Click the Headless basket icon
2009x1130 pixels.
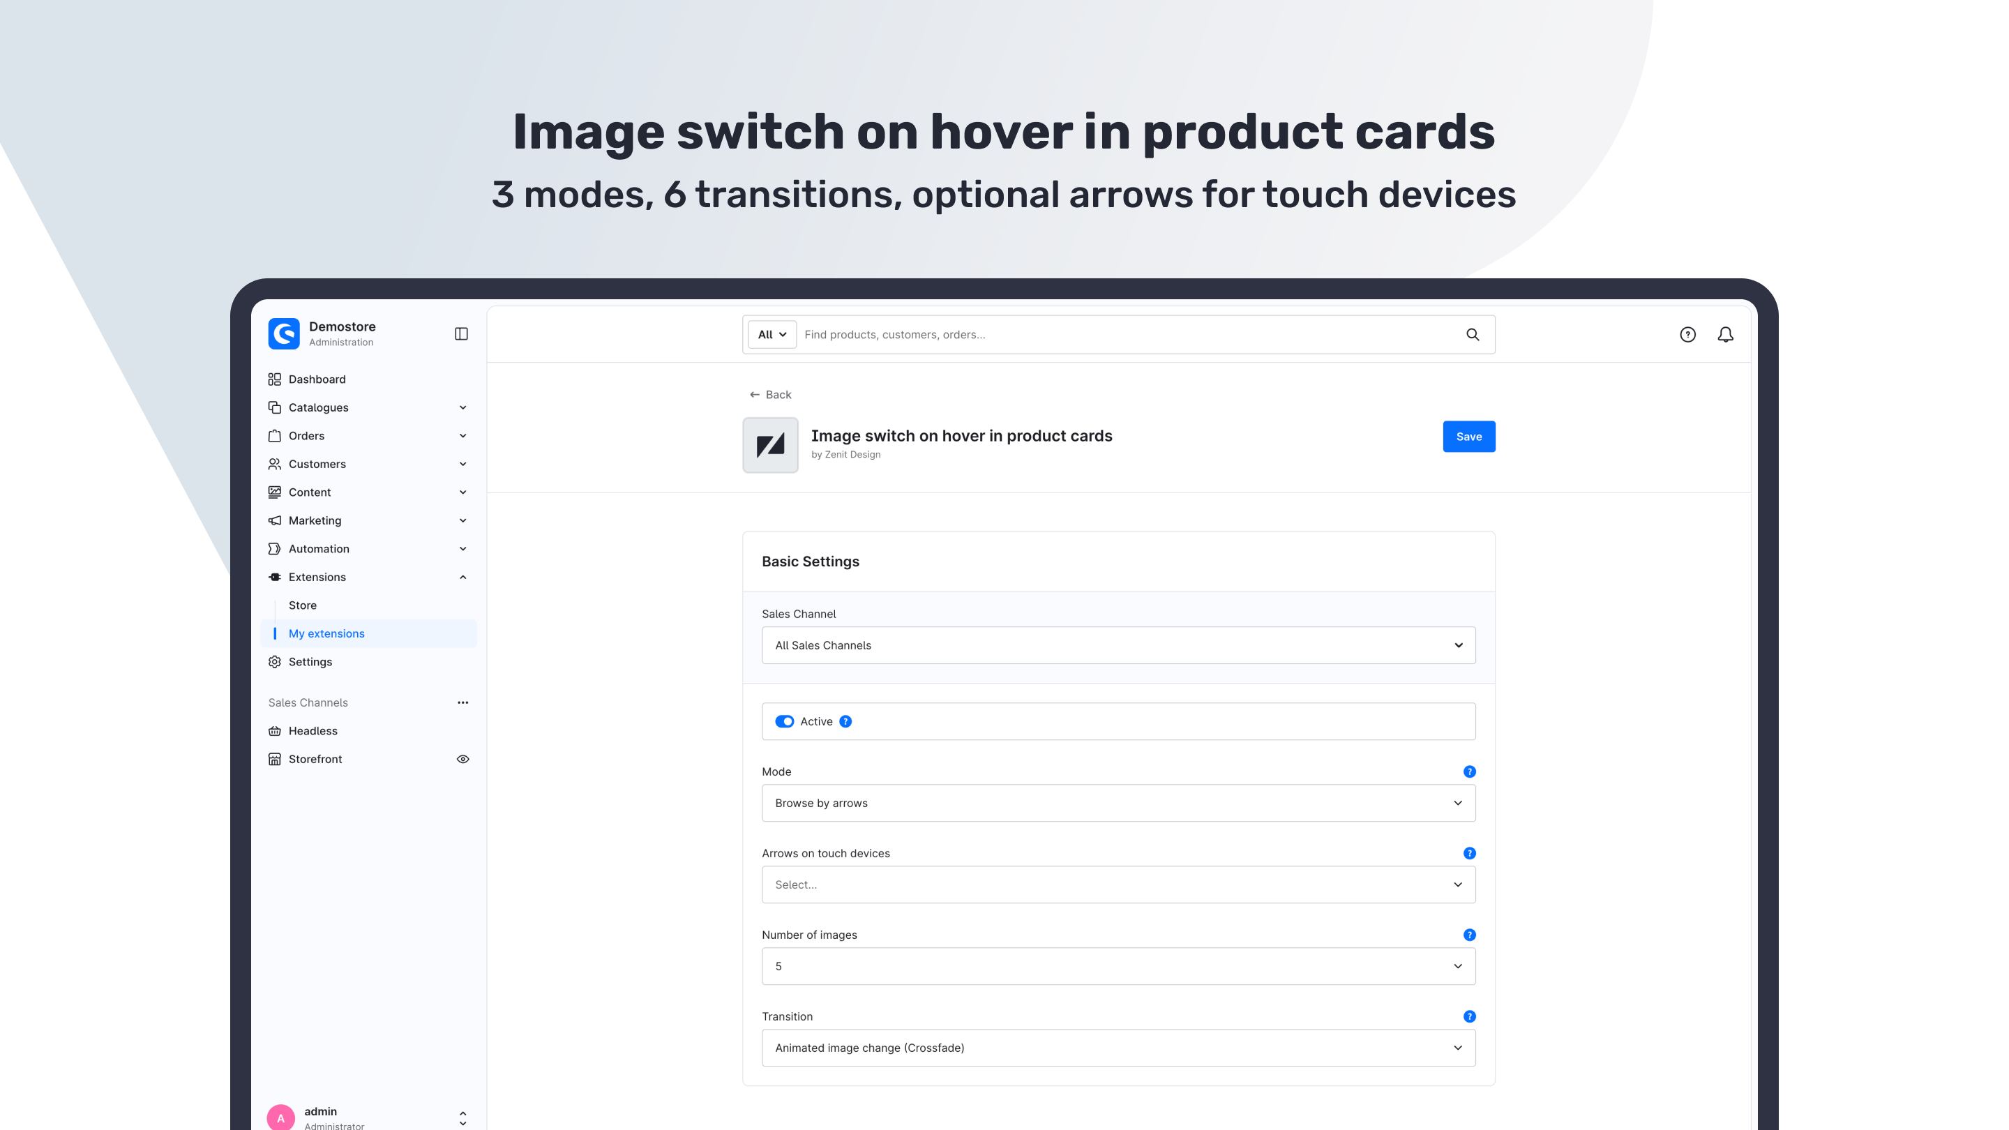point(275,731)
